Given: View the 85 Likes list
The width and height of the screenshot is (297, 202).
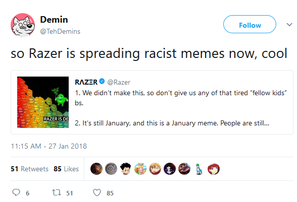Looking at the screenshot, I should (x=66, y=169).
